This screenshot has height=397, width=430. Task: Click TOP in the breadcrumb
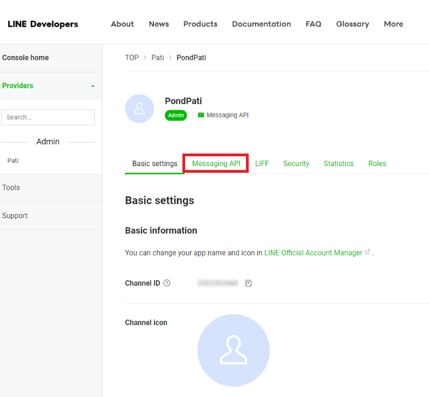[x=132, y=58]
